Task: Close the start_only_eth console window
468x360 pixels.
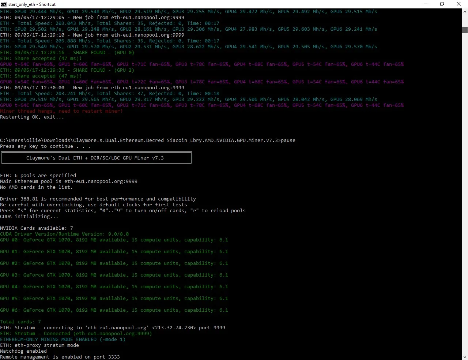Action: 459,4
